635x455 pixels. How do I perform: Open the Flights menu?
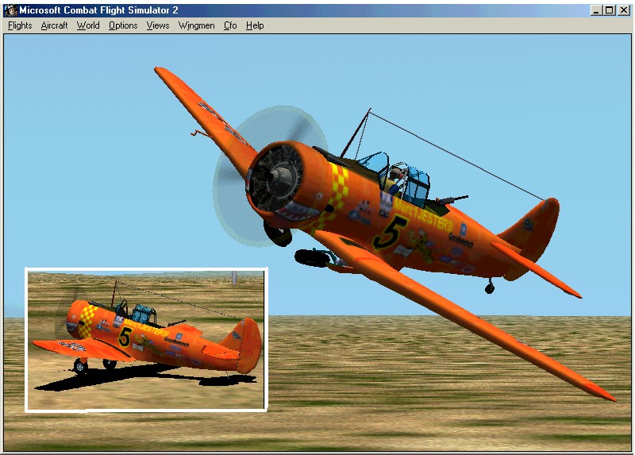(20, 25)
